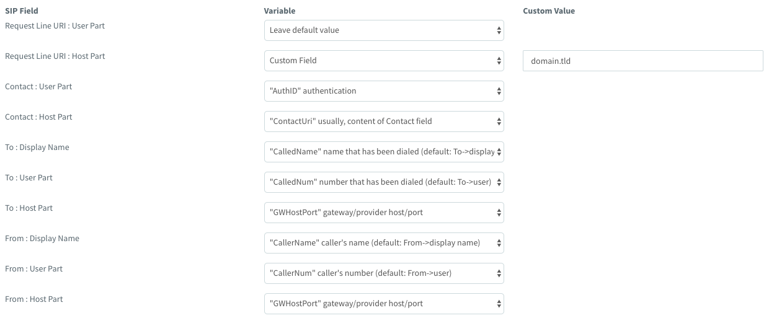Open To Display Name variable dropdown

coord(383,152)
